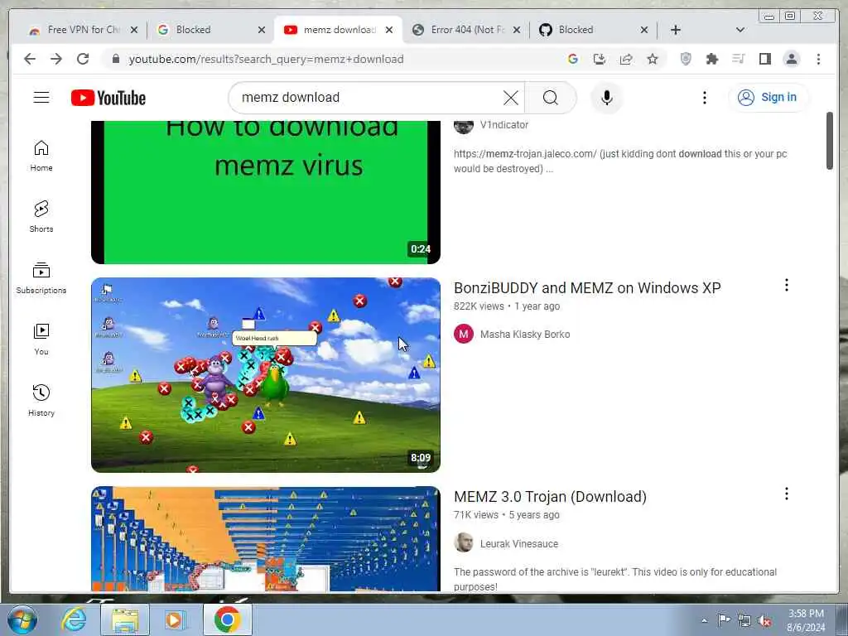This screenshot has height=636, width=848.
Task: Open the Chrome three-dot menu
Action: tap(818, 59)
